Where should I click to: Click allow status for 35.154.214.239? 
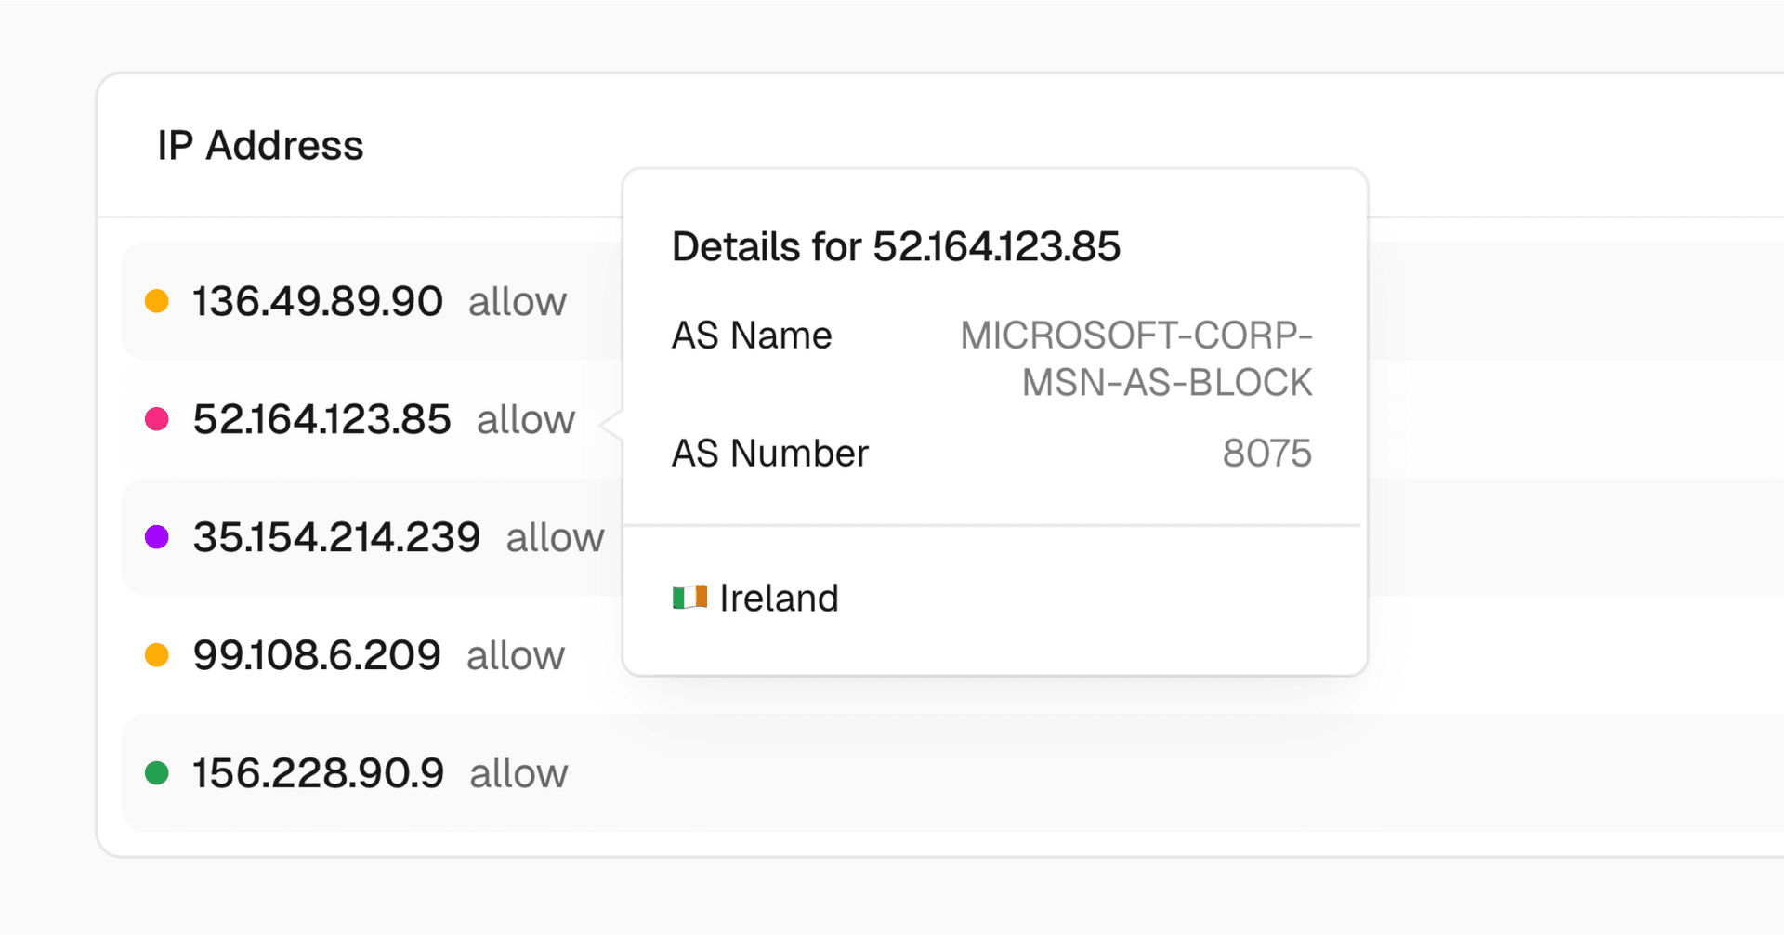555,539
